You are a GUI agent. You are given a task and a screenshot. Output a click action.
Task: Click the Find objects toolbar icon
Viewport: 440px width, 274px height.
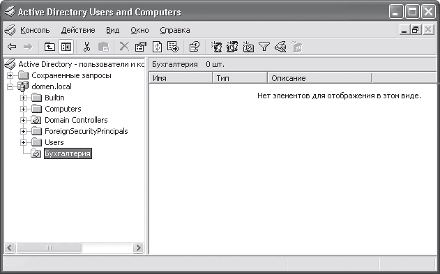coord(280,47)
